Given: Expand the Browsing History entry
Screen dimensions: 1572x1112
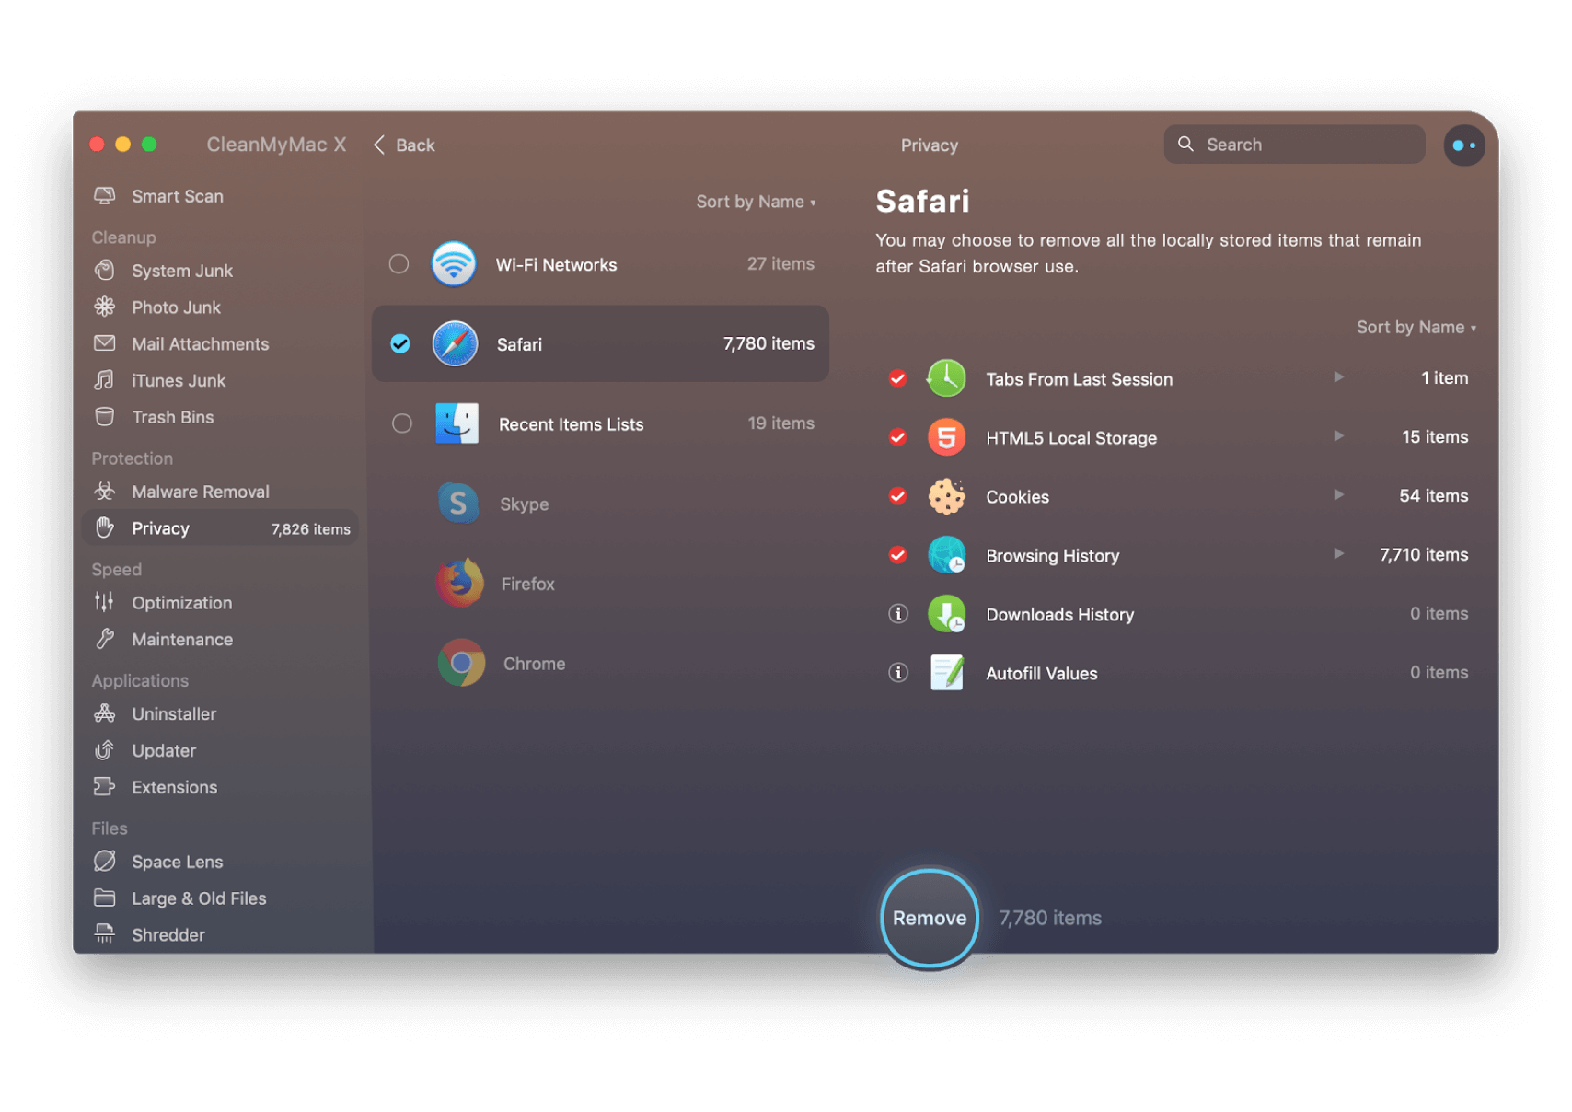Looking at the screenshot, I should click(x=1337, y=555).
